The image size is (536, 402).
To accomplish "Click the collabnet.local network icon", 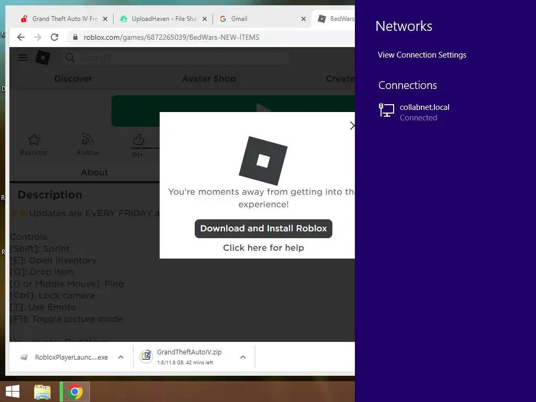I will (x=386, y=110).
